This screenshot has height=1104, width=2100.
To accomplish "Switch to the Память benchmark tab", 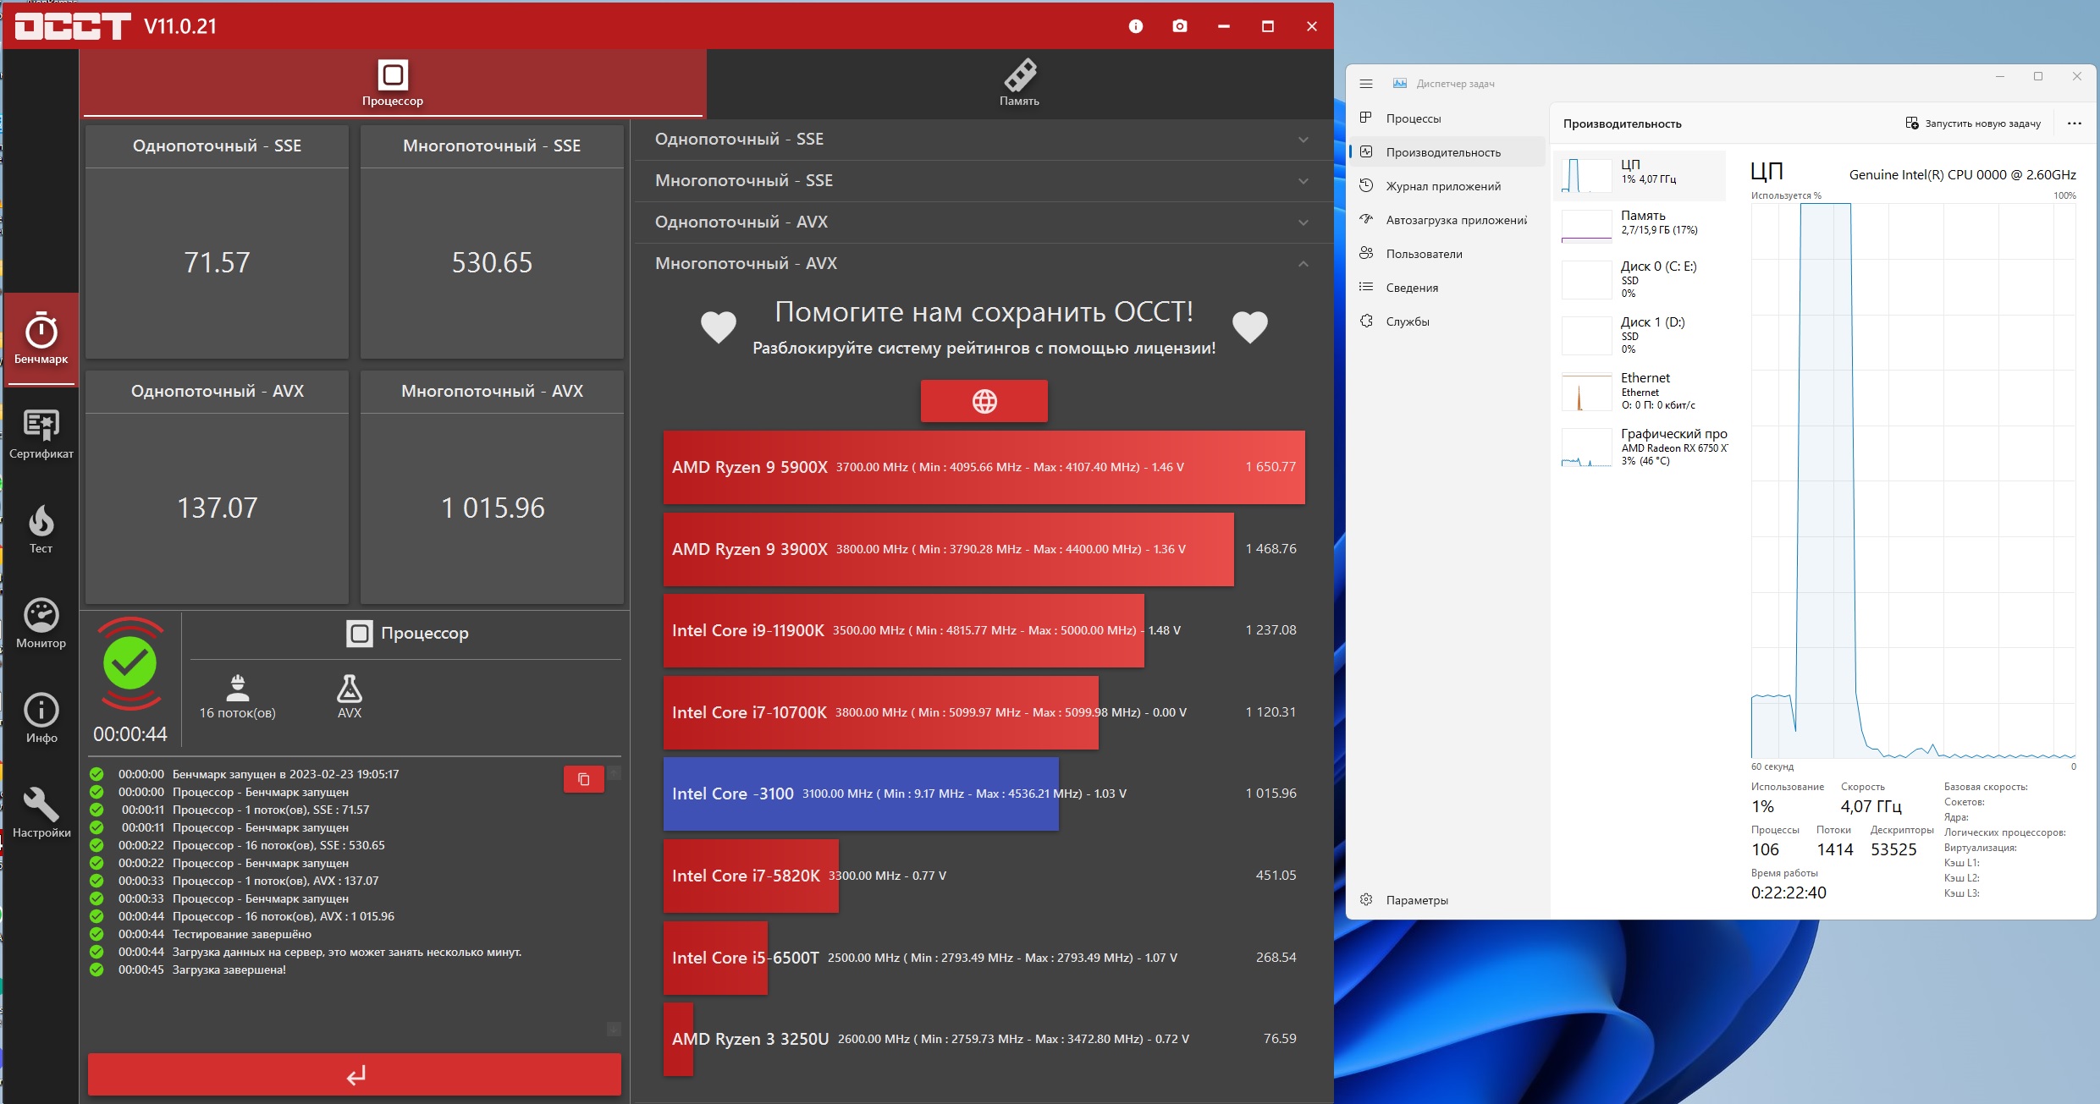I will coord(1019,84).
